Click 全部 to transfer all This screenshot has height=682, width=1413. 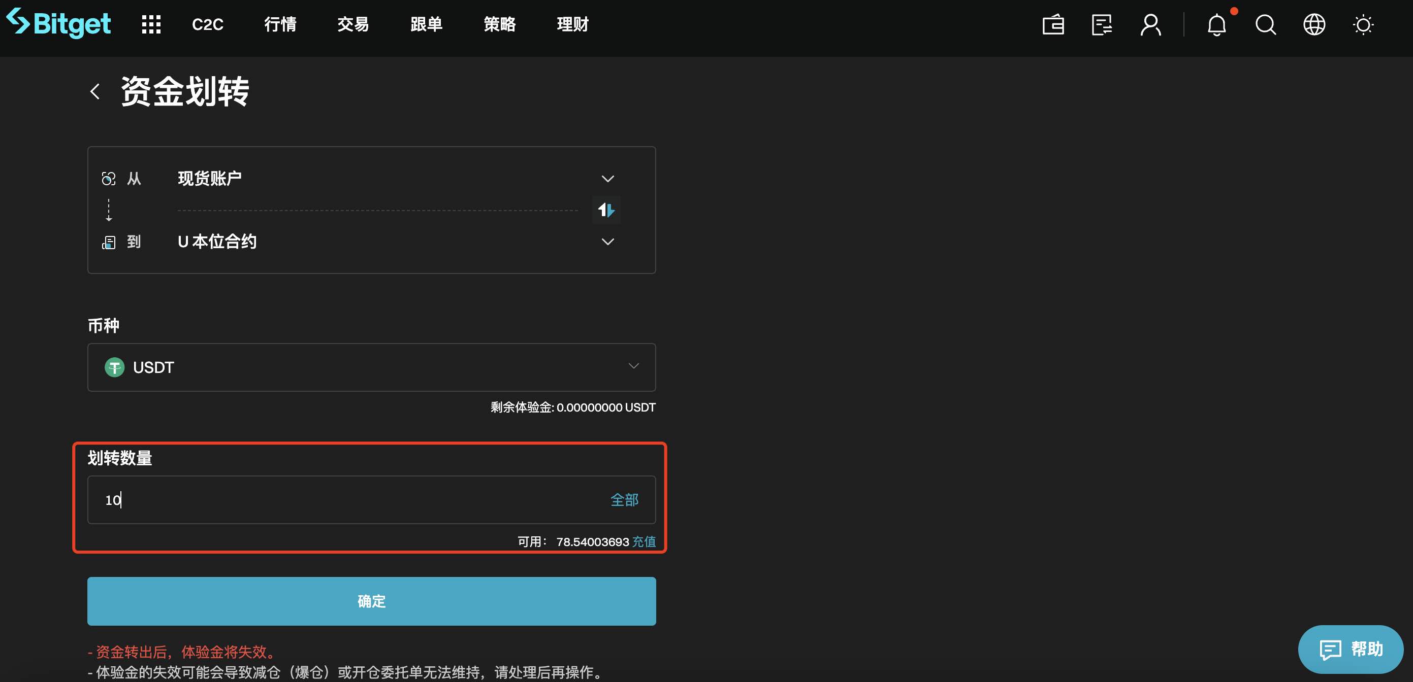624,499
